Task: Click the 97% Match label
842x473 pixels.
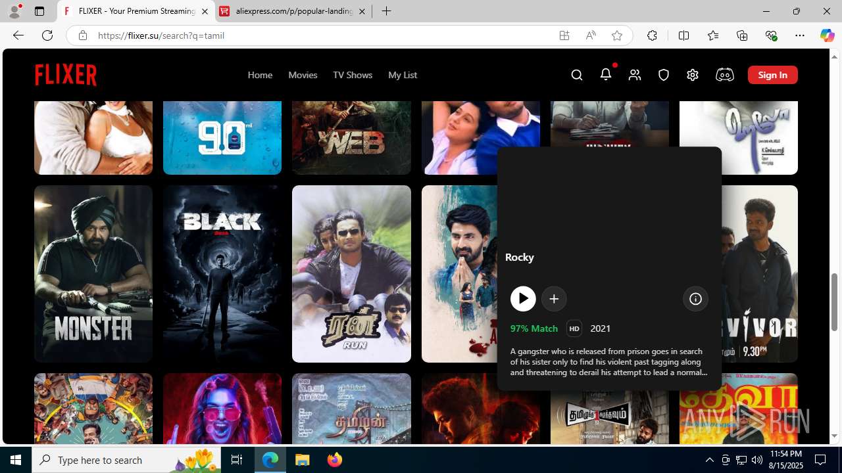Action: point(534,328)
